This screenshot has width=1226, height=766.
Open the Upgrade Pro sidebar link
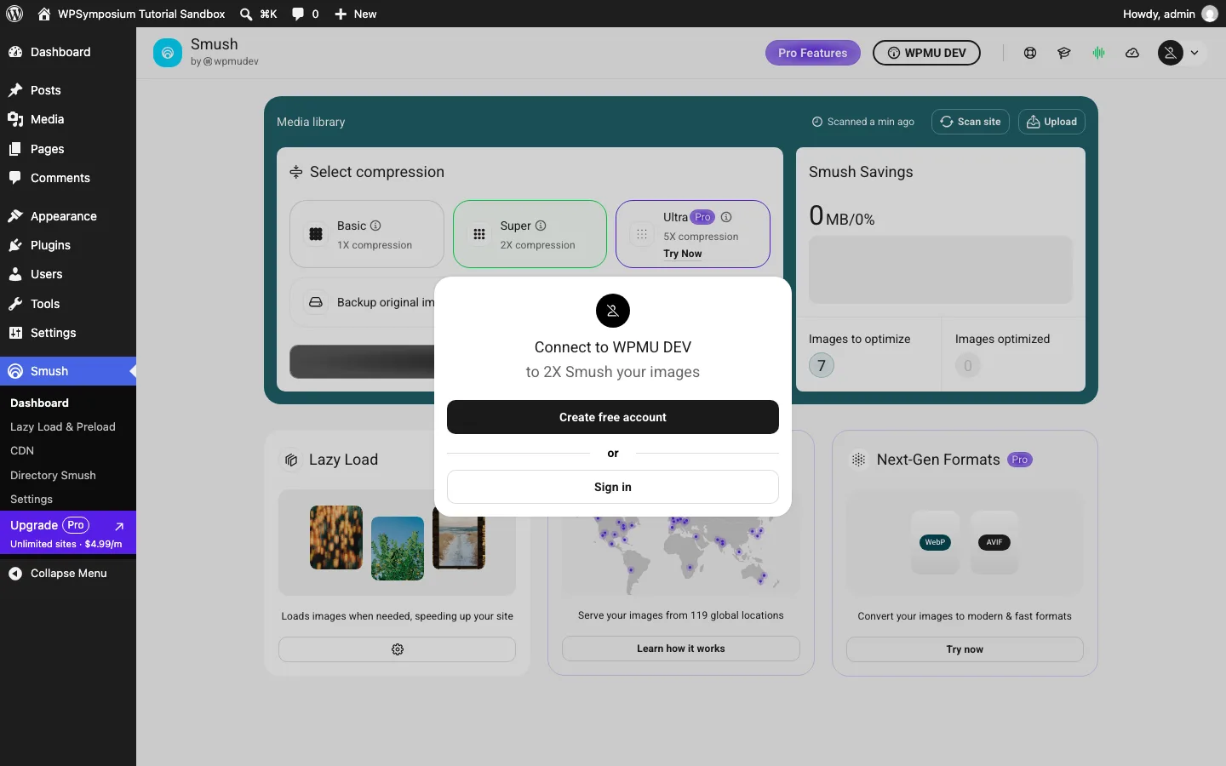(68, 533)
